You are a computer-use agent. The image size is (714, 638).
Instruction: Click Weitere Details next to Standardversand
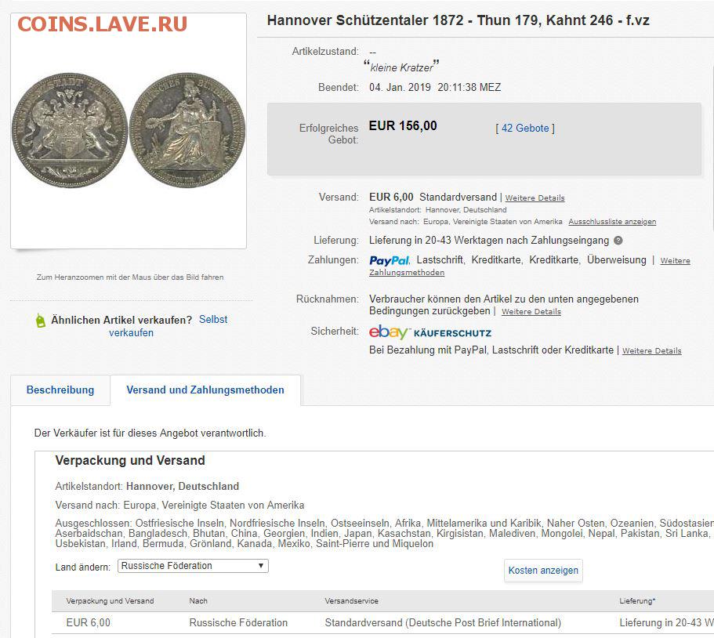tap(535, 198)
